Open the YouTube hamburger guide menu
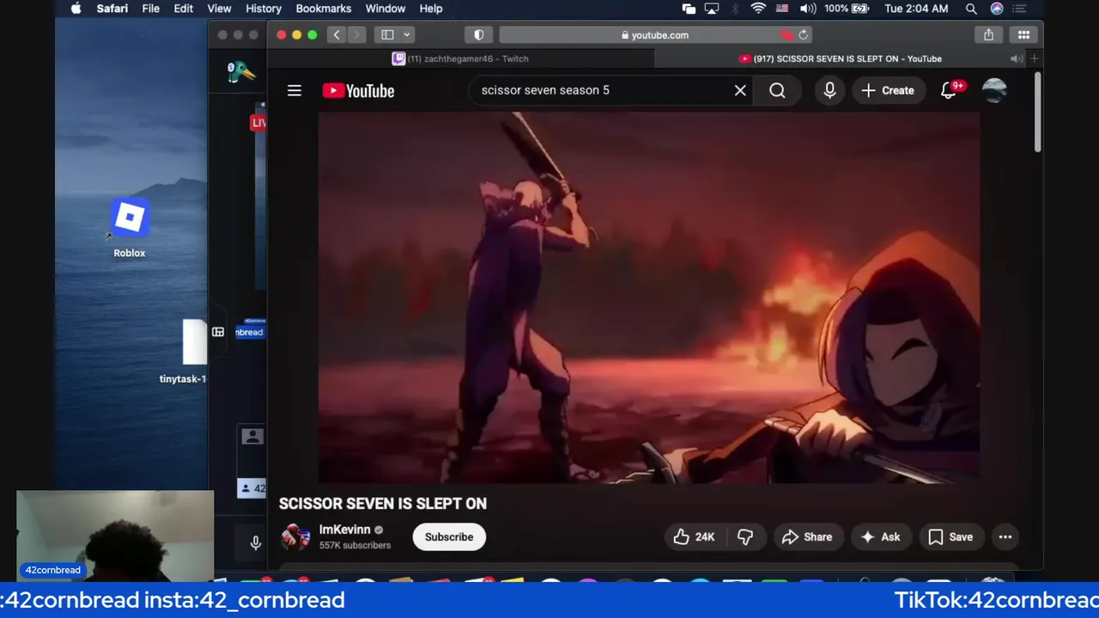This screenshot has height=618, width=1099. pos(294,90)
